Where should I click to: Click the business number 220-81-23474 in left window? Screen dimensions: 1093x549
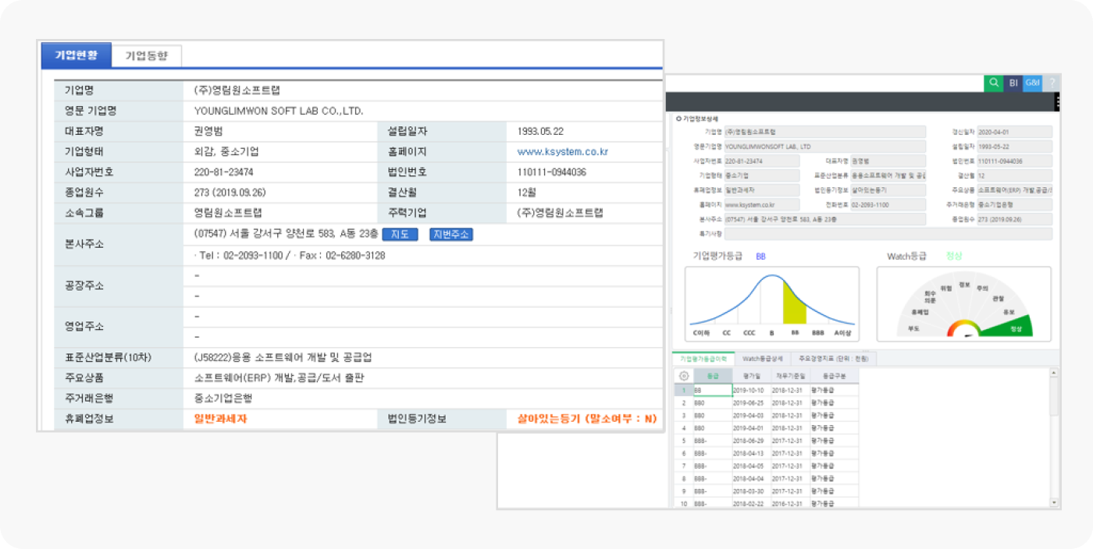[x=223, y=172]
